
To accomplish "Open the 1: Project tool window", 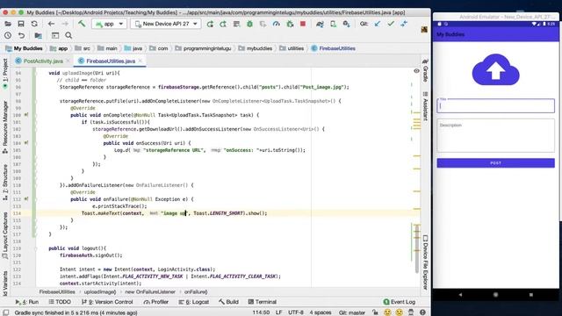I will (5, 74).
